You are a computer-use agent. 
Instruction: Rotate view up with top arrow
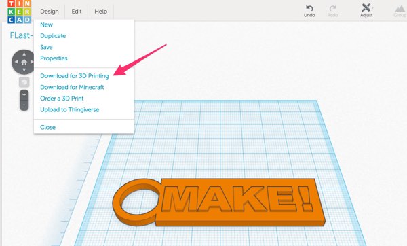tap(24, 54)
